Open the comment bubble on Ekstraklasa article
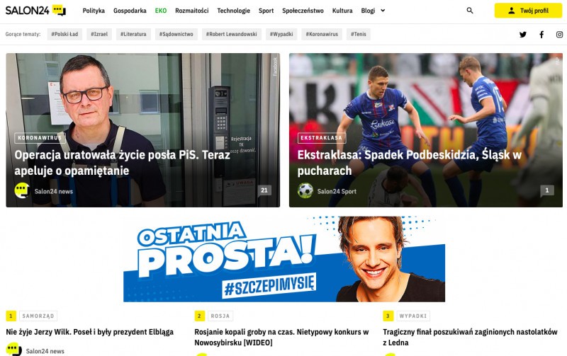Viewport: 567px width, 356px height. (546, 190)
